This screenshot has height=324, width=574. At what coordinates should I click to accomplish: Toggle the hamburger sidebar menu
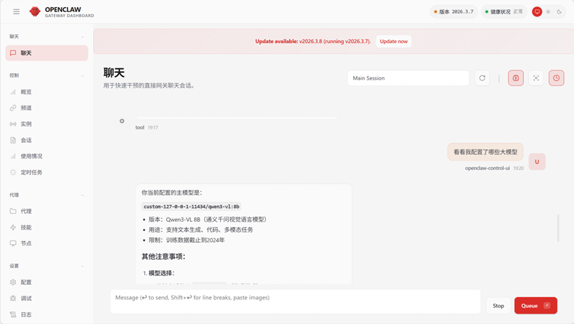tap(16, 12)
